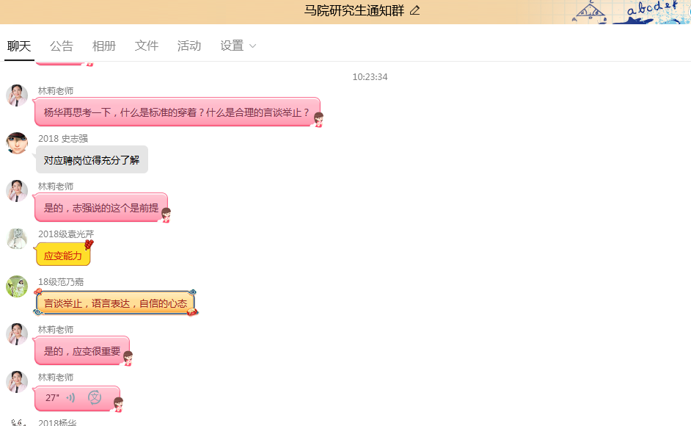Click the sender name 18级范乃嘉

pos(61,282)
